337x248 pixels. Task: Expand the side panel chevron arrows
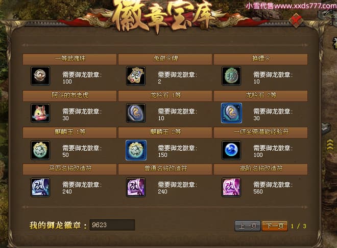pos(330,145)
